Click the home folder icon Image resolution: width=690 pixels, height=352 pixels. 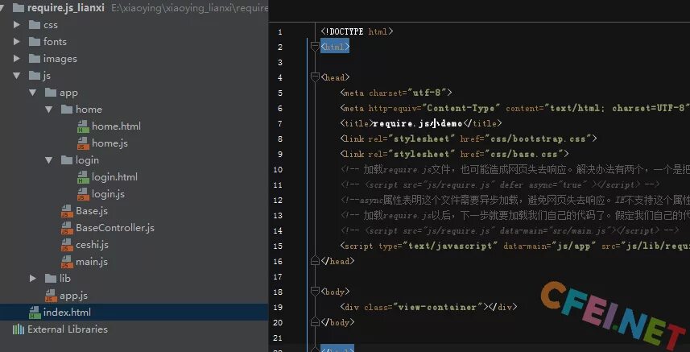coord(67,109)
